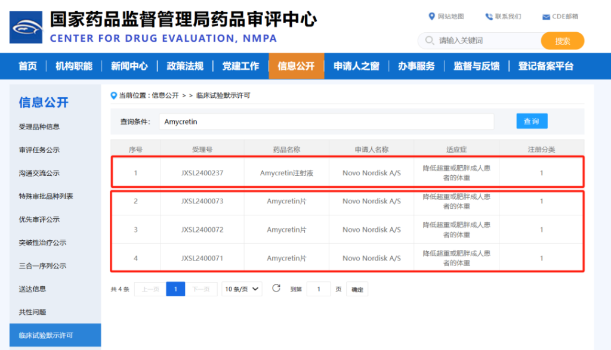The height and width of the screenshot is (350, 611).
Task: Click the go-to page number field
Action: point(319,289)
